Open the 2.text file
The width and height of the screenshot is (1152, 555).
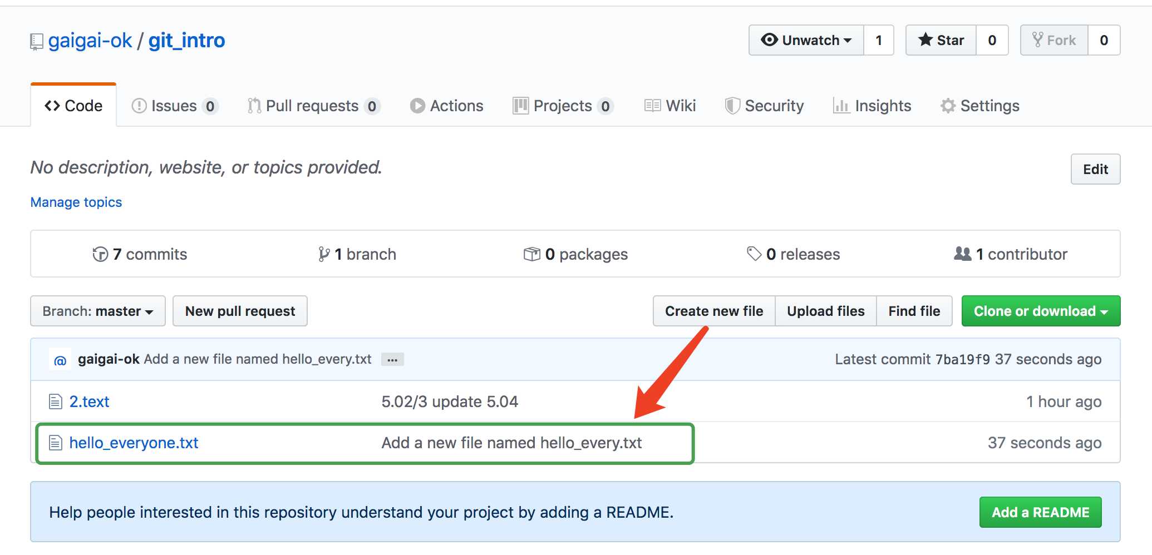89,402
